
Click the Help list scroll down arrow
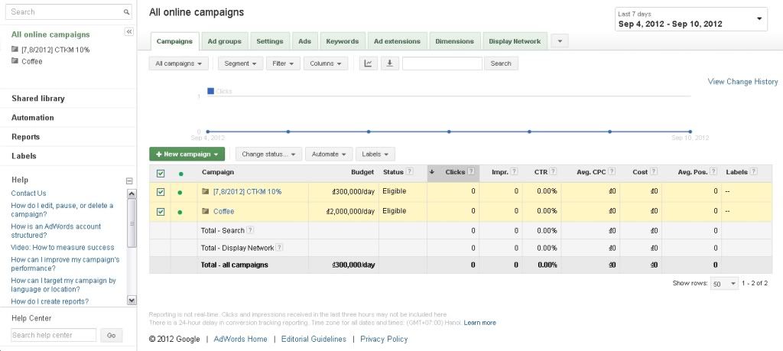tap(132, 300)
